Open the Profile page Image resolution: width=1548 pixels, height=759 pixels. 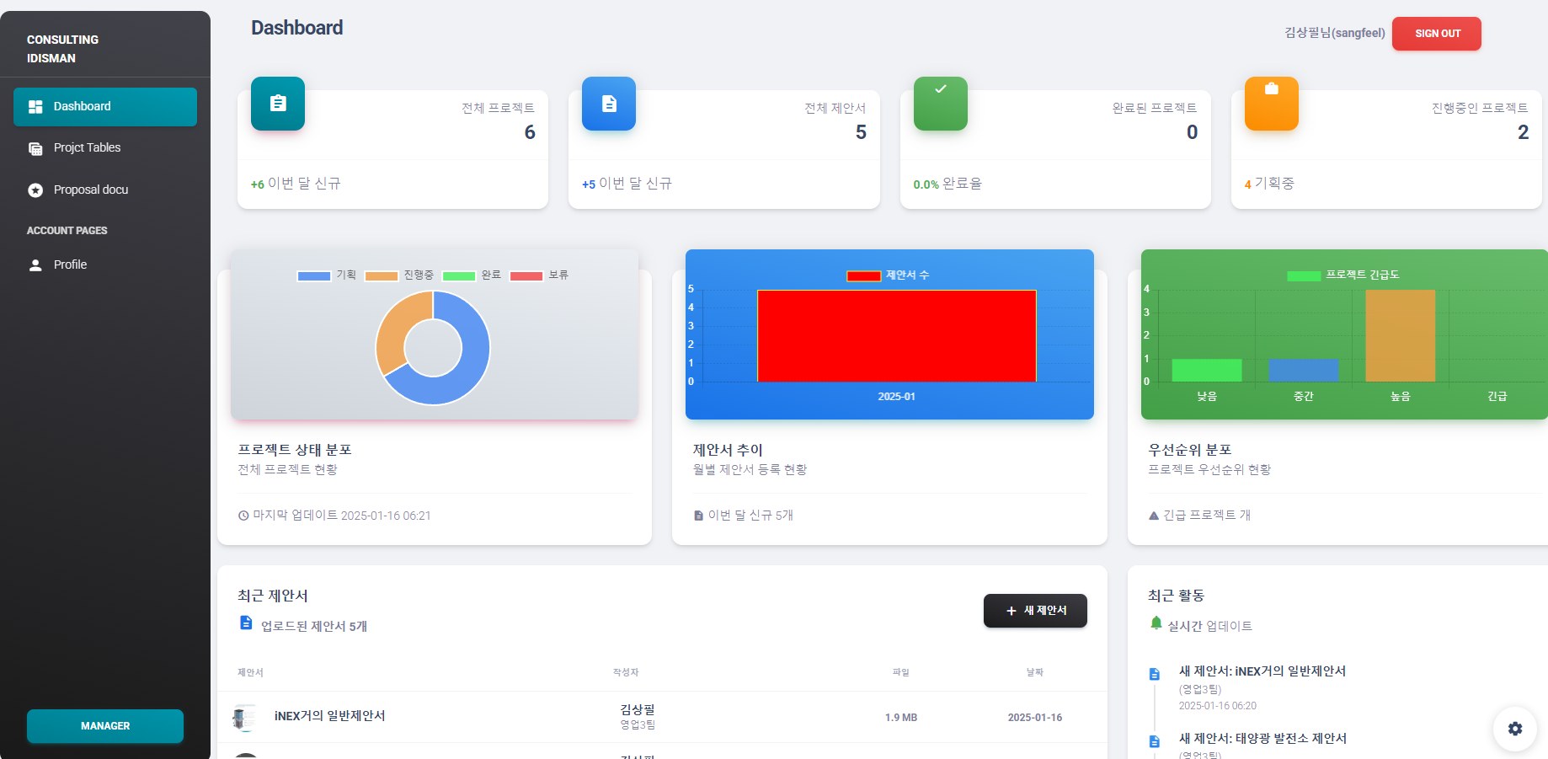click(x=105, y=265)
